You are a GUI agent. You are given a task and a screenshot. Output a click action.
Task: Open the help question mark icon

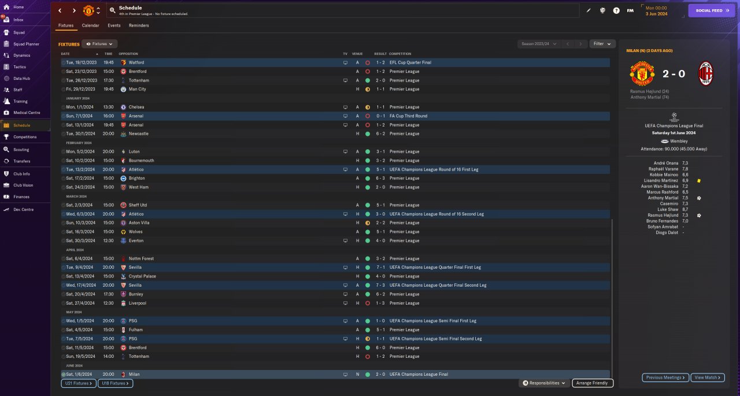coord(616,10)
